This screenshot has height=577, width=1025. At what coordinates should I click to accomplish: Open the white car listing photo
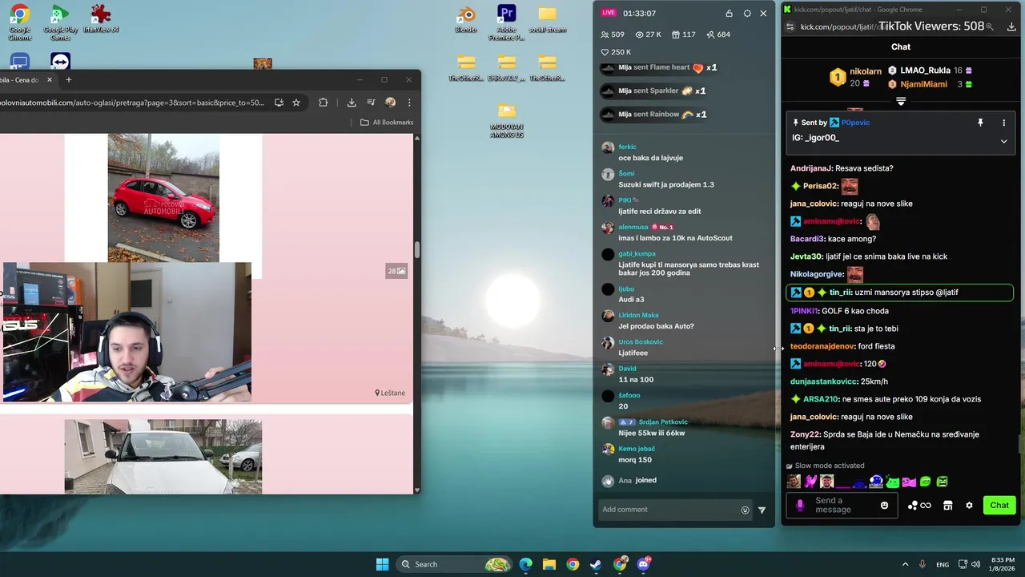coord(163,457)
